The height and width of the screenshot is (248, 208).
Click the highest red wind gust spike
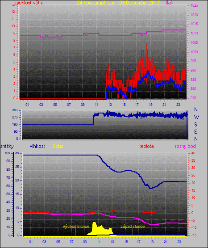coord(147,44)
